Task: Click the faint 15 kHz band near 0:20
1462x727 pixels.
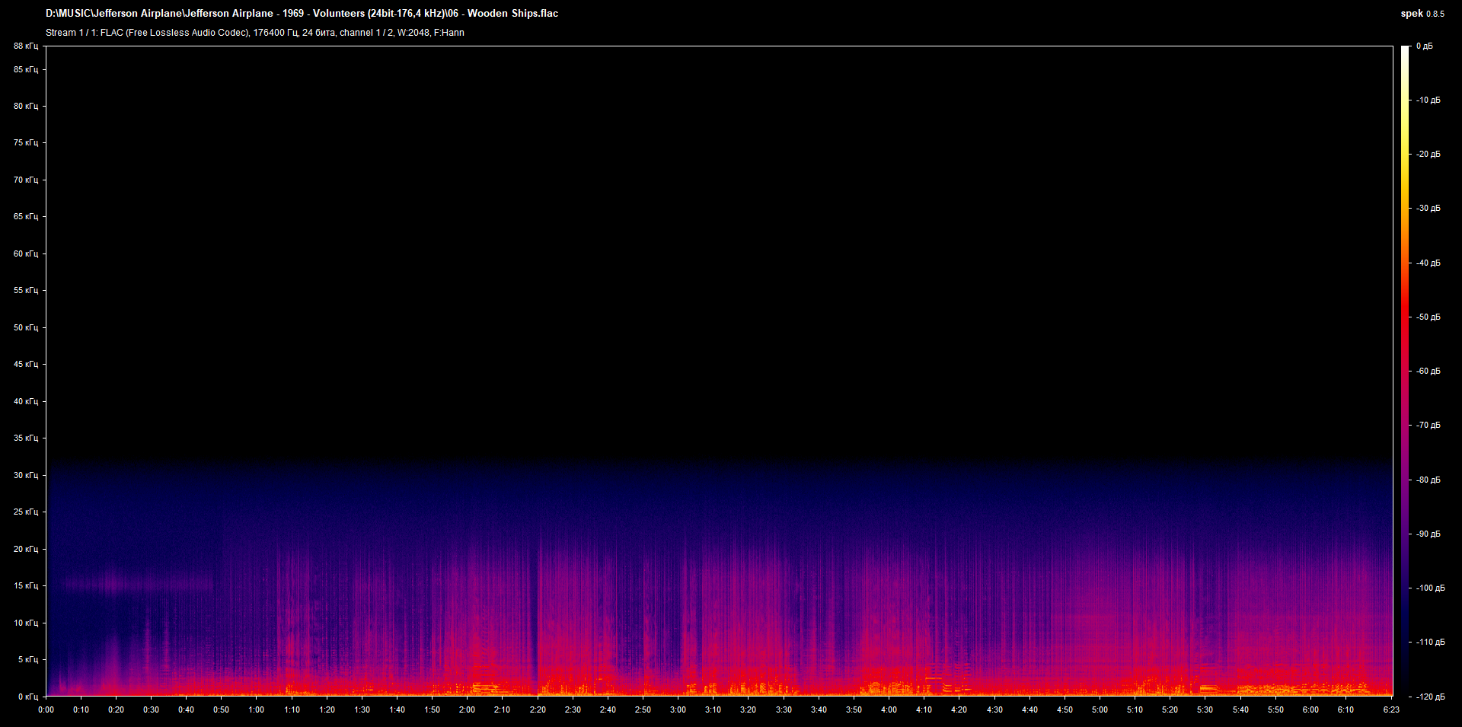Action: pos(116,585)
